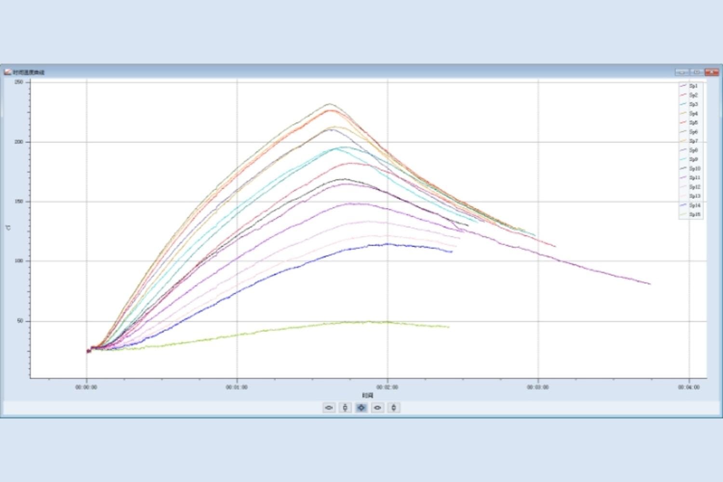The width and height of the screenshot is (723, 482).
Task: Click the 时间 x-axis title label
Action: click(x=368, y=395)
